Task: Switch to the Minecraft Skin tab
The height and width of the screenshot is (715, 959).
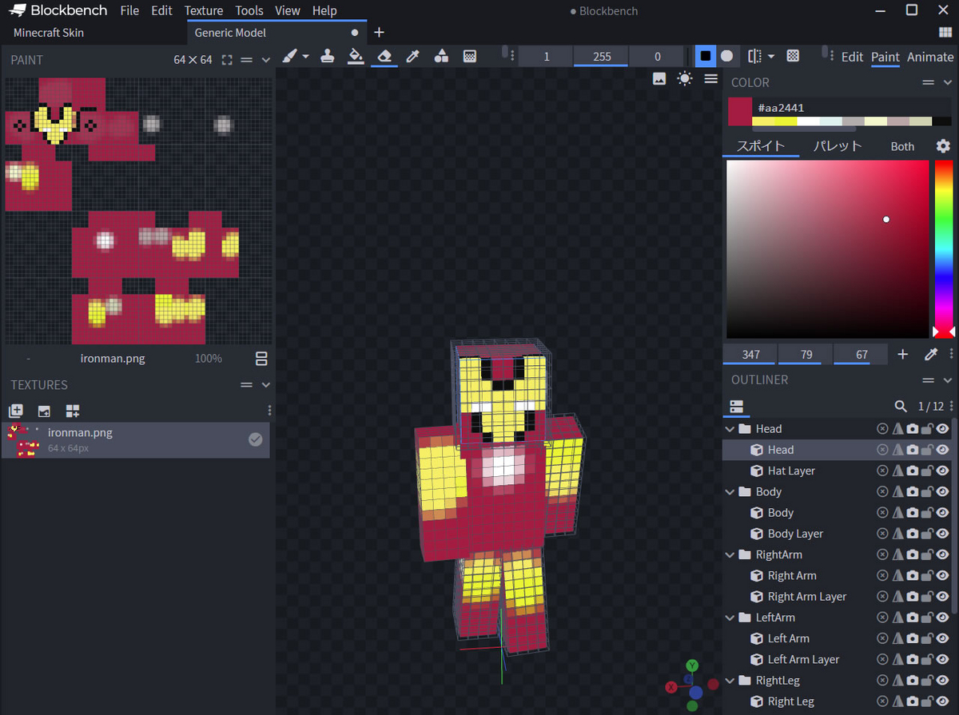Action: point(49,33)
